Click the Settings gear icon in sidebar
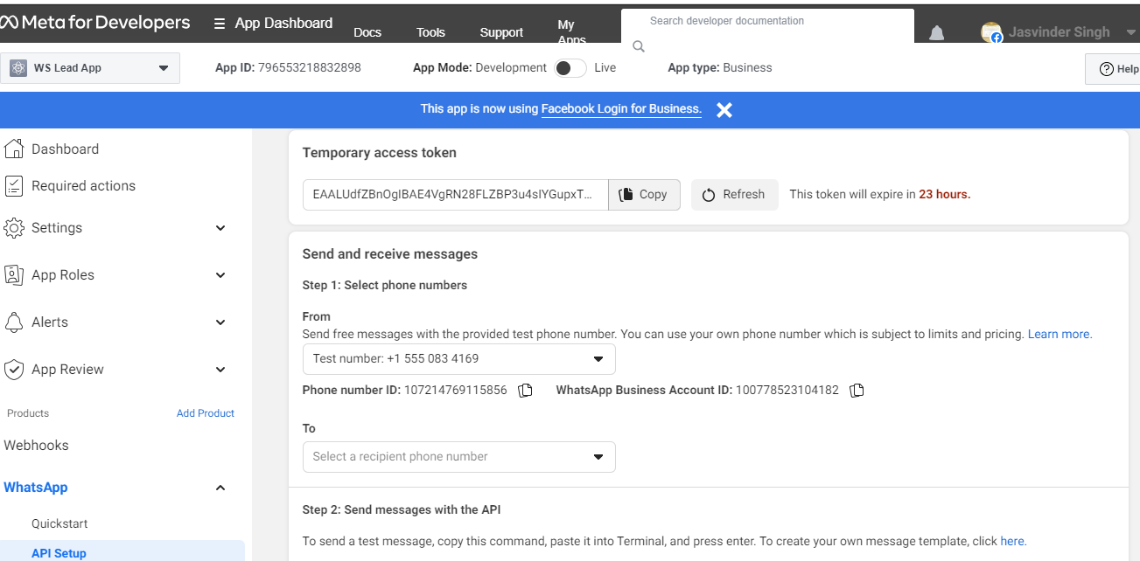 click(14, 228)
